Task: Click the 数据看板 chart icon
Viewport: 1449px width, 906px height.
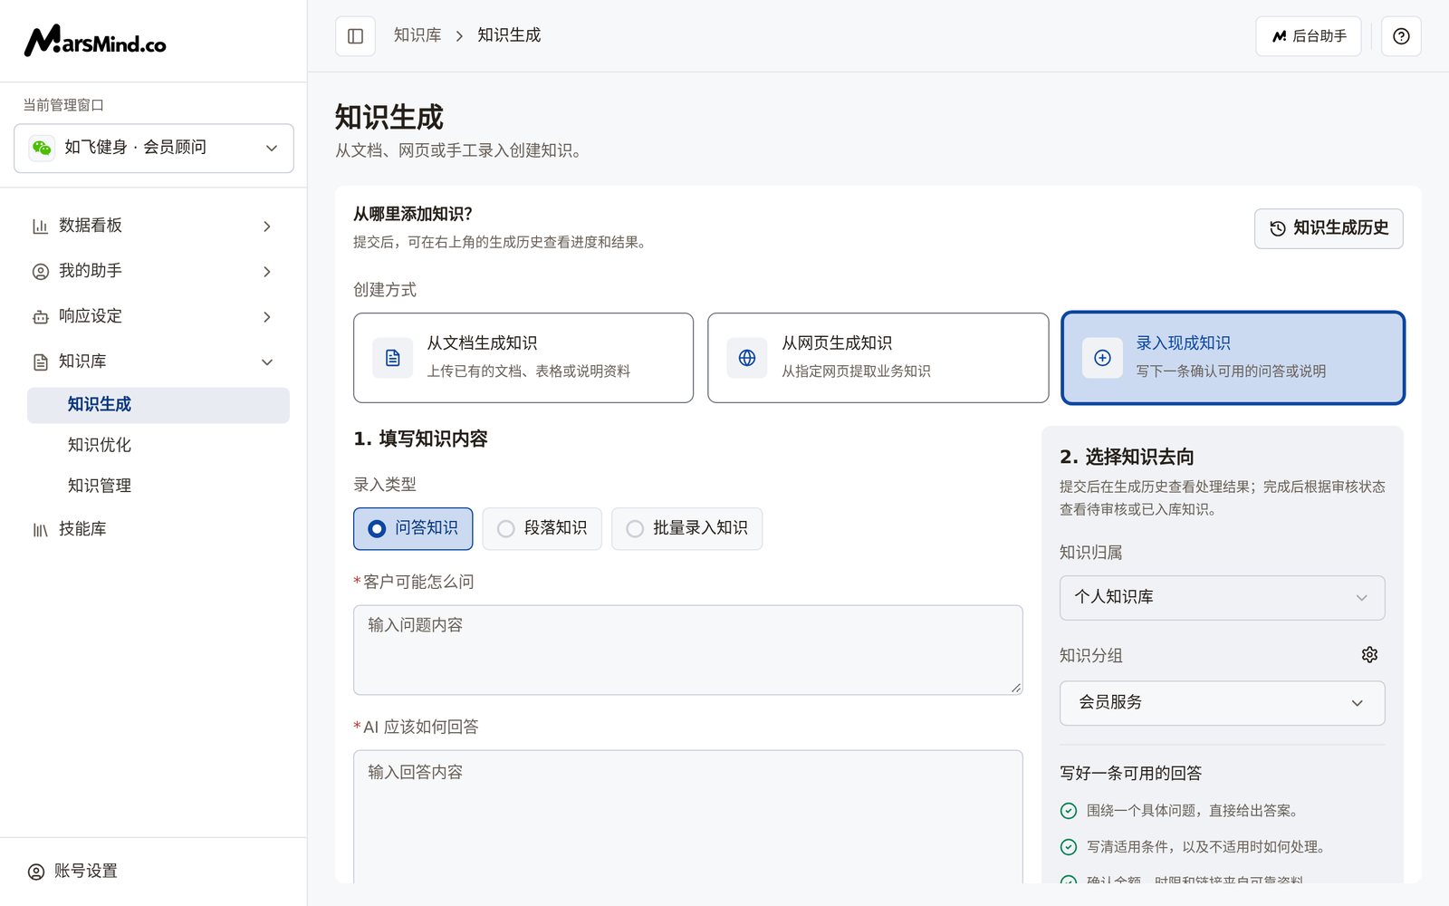Action: pos(40,226)
